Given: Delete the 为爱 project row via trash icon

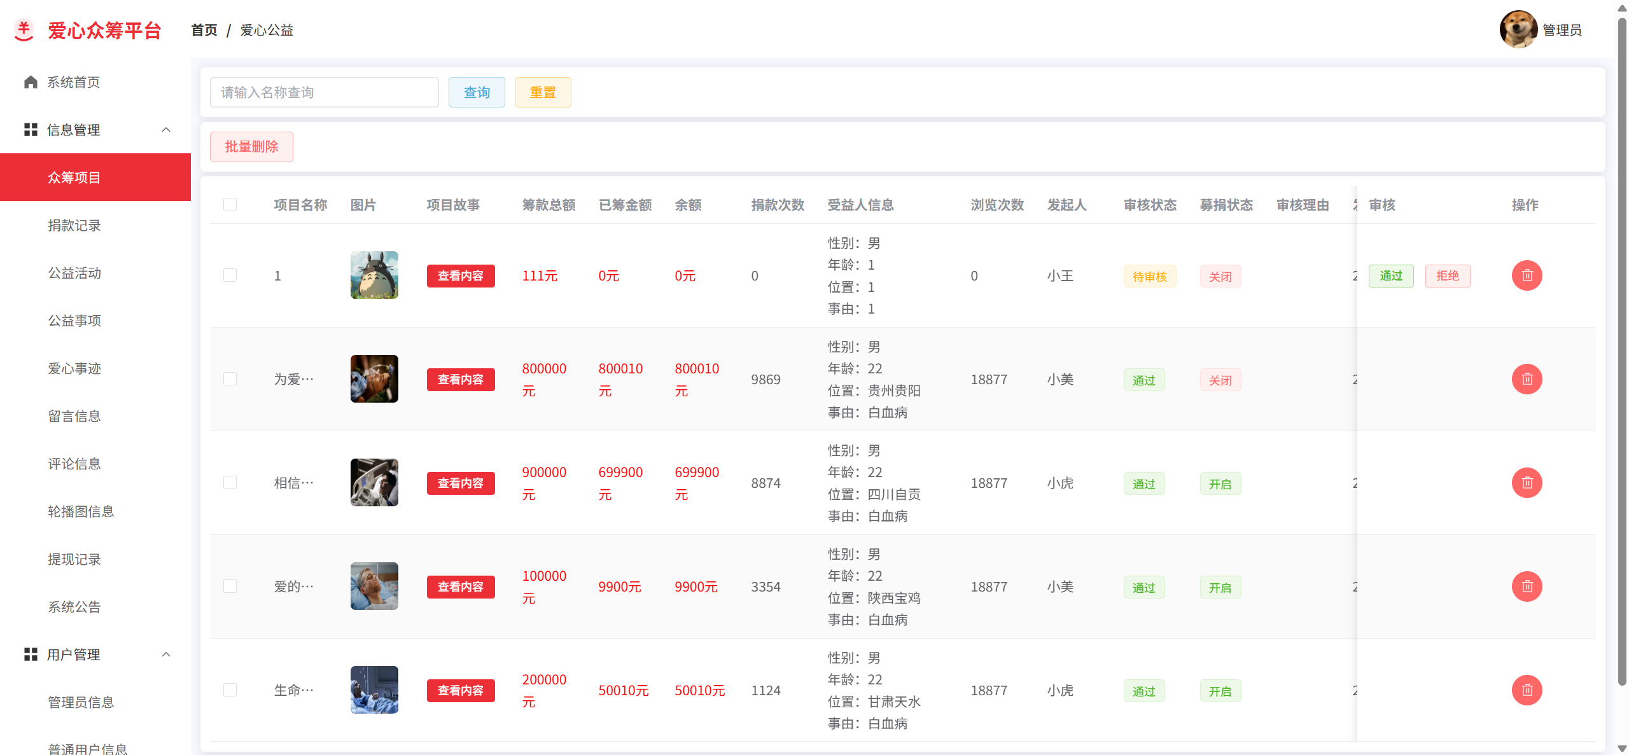Looking at the screenshot, I should coord(1527,379).
